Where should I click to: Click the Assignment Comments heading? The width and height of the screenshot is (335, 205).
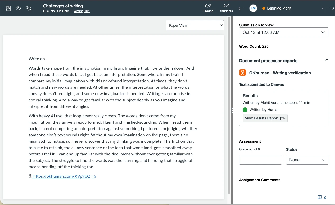coord(260,180)
